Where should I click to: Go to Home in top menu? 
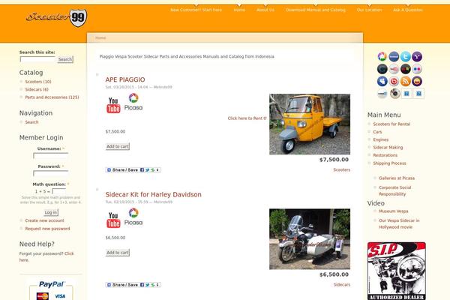(239, 10)
